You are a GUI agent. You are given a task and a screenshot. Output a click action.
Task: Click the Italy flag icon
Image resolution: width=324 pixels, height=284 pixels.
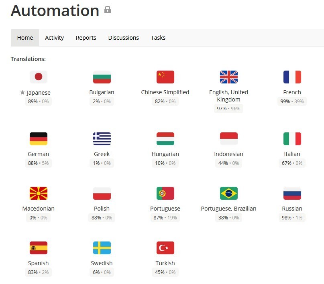tap(292, 139)
